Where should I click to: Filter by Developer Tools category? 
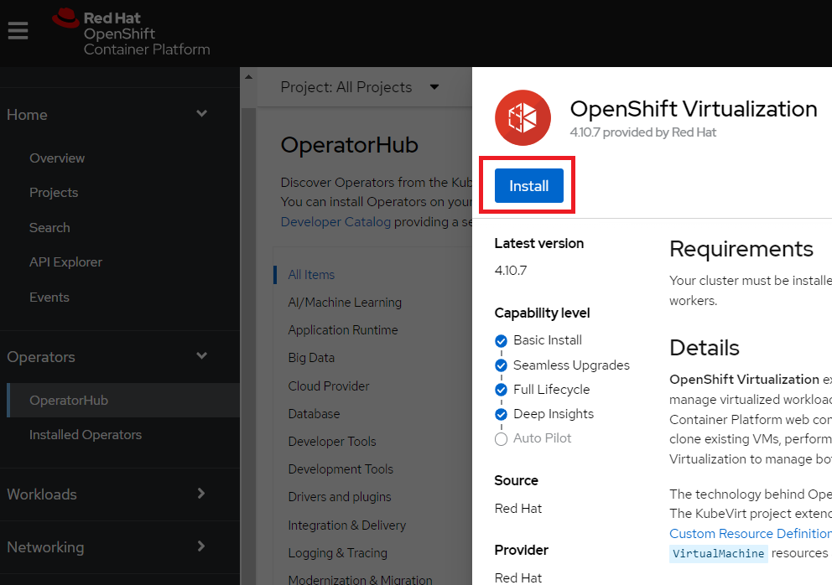(331, 442)
